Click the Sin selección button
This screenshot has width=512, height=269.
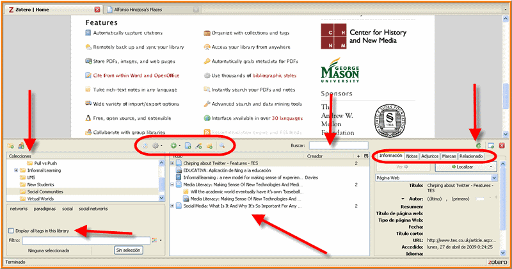[x=129, y=250]
